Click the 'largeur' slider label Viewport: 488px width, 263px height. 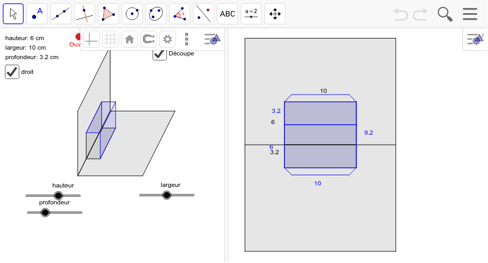tap(171, 185)
